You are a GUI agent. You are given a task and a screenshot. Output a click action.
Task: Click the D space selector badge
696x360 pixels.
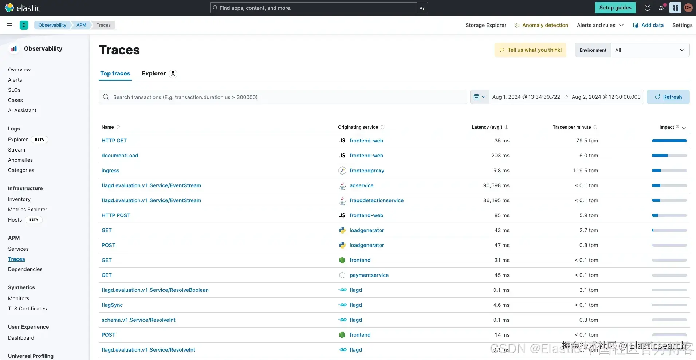click(24, 25)
